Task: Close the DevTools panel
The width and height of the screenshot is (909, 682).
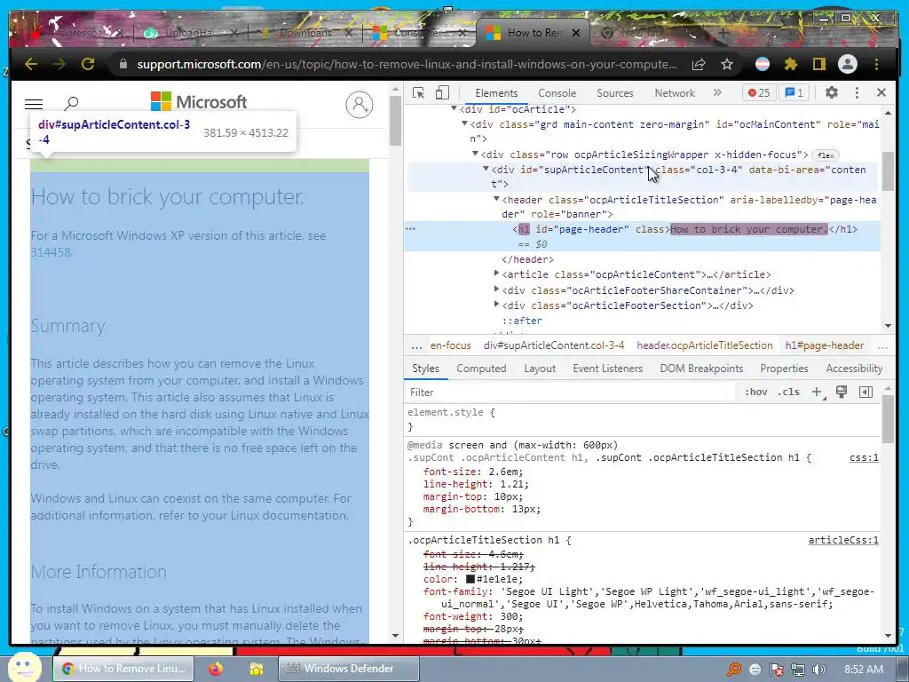Action: (881, 92)
